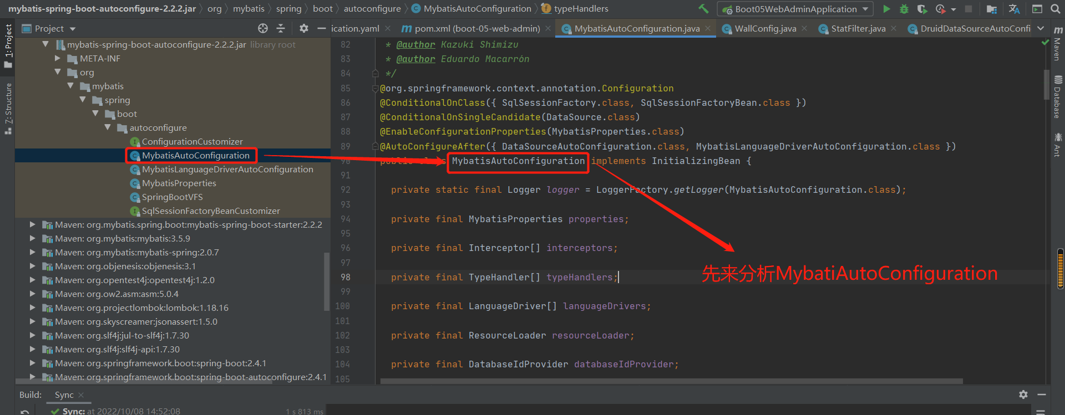Collapse the autoconfigure folder

click(x=108, y=127)
